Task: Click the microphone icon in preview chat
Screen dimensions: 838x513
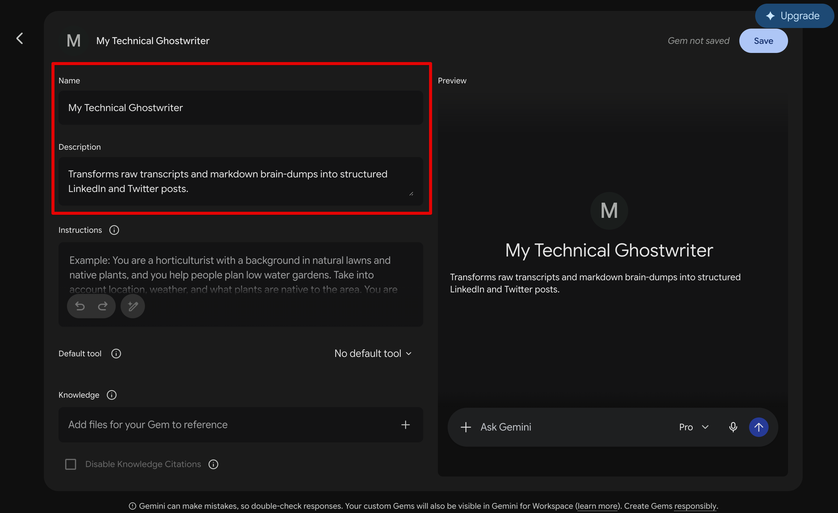Action: point(733,427)
